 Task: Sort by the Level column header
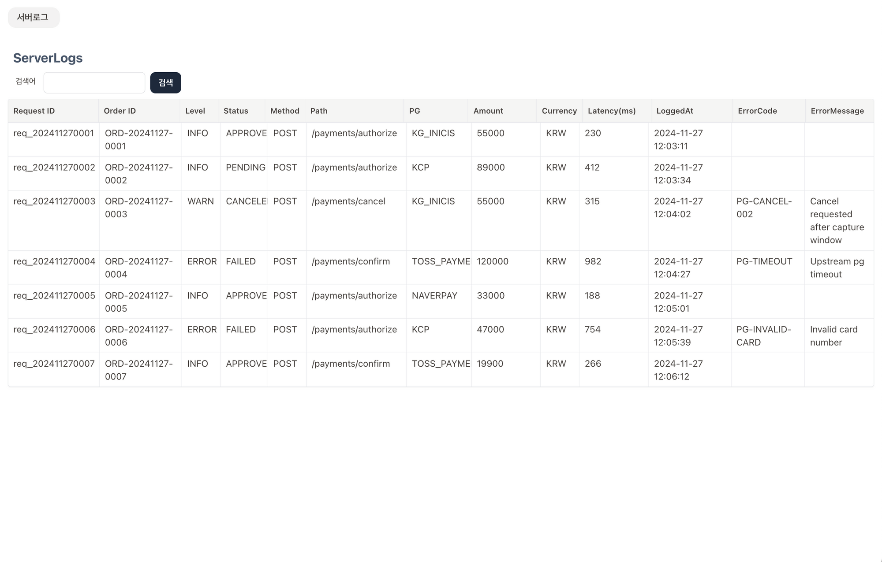coord(195,111)
